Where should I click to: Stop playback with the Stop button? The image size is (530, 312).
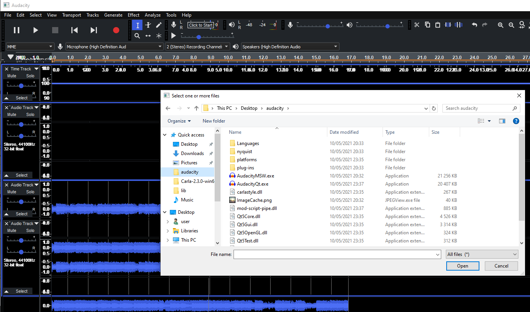(55, 30)
